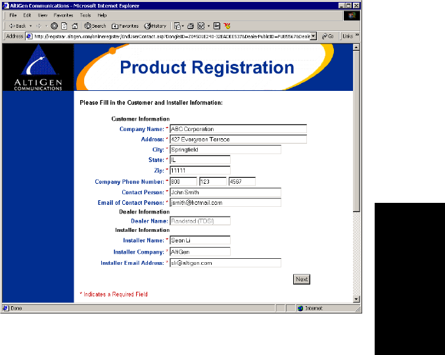This screenshot has height=355, width=445.
Task: Click the phone prefix field 123
Action: coord(213,181)
